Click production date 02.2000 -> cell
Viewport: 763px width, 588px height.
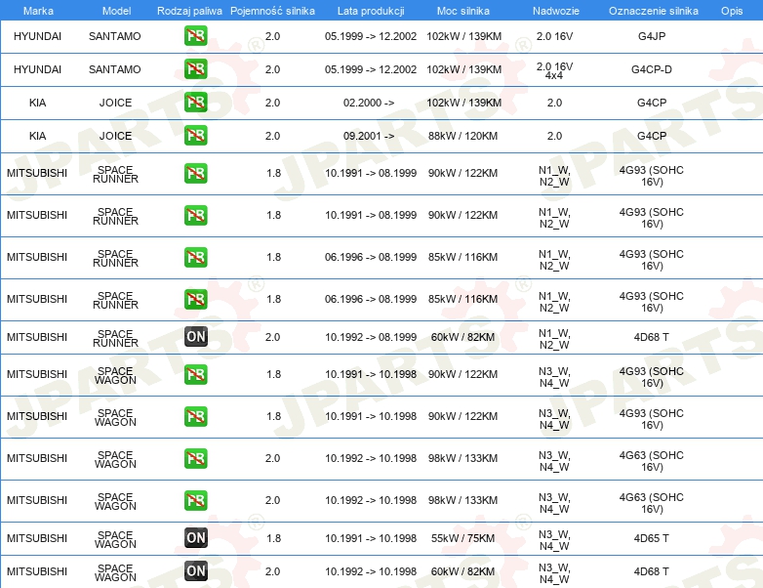coord(369,103)
